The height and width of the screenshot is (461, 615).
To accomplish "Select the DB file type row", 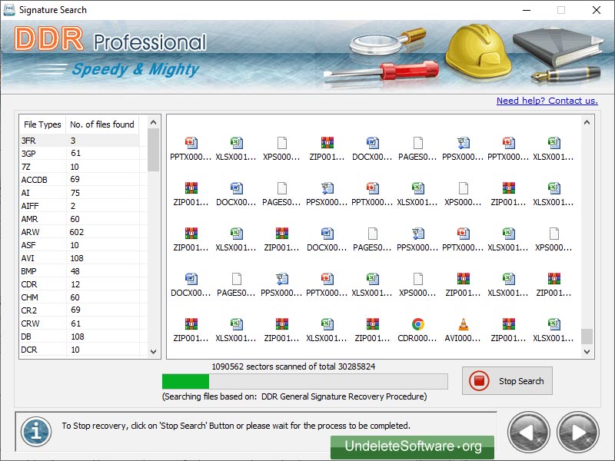I will 79,337.
